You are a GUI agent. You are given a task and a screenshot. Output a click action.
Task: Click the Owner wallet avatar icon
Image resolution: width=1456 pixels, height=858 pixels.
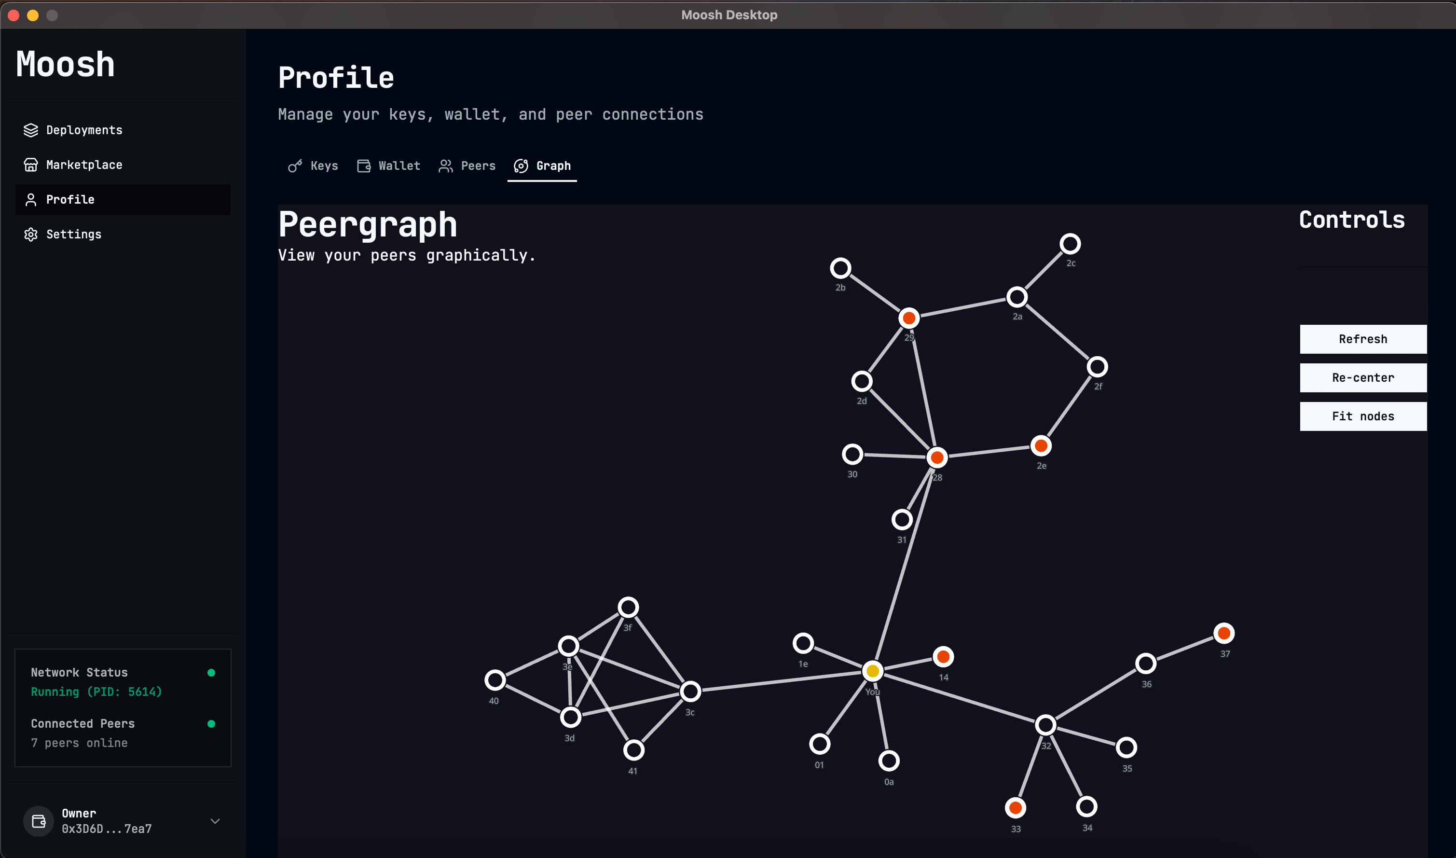(x=38, y=821)
